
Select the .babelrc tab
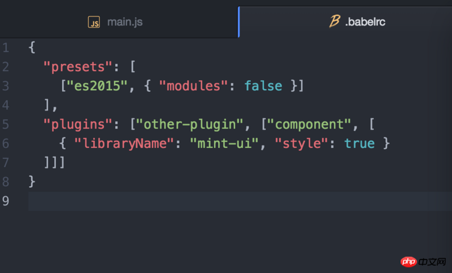point(345,22)
